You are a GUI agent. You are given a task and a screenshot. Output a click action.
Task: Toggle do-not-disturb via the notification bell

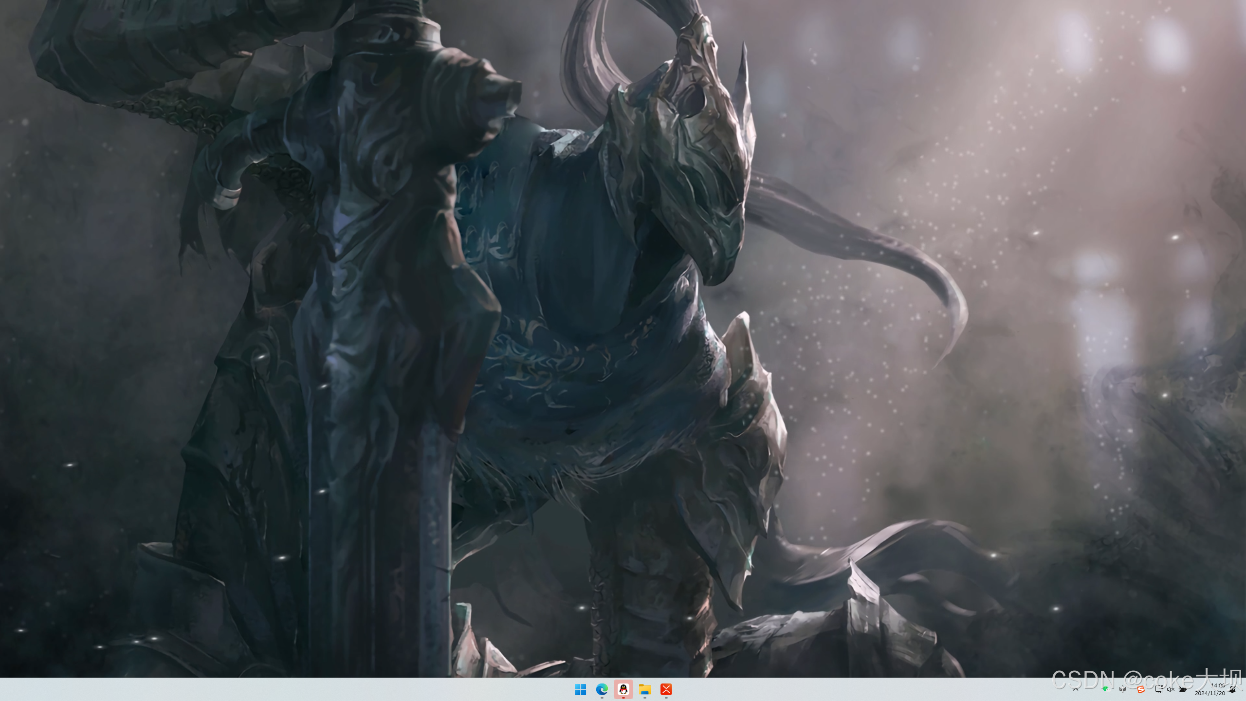(x=1232, y=689)
